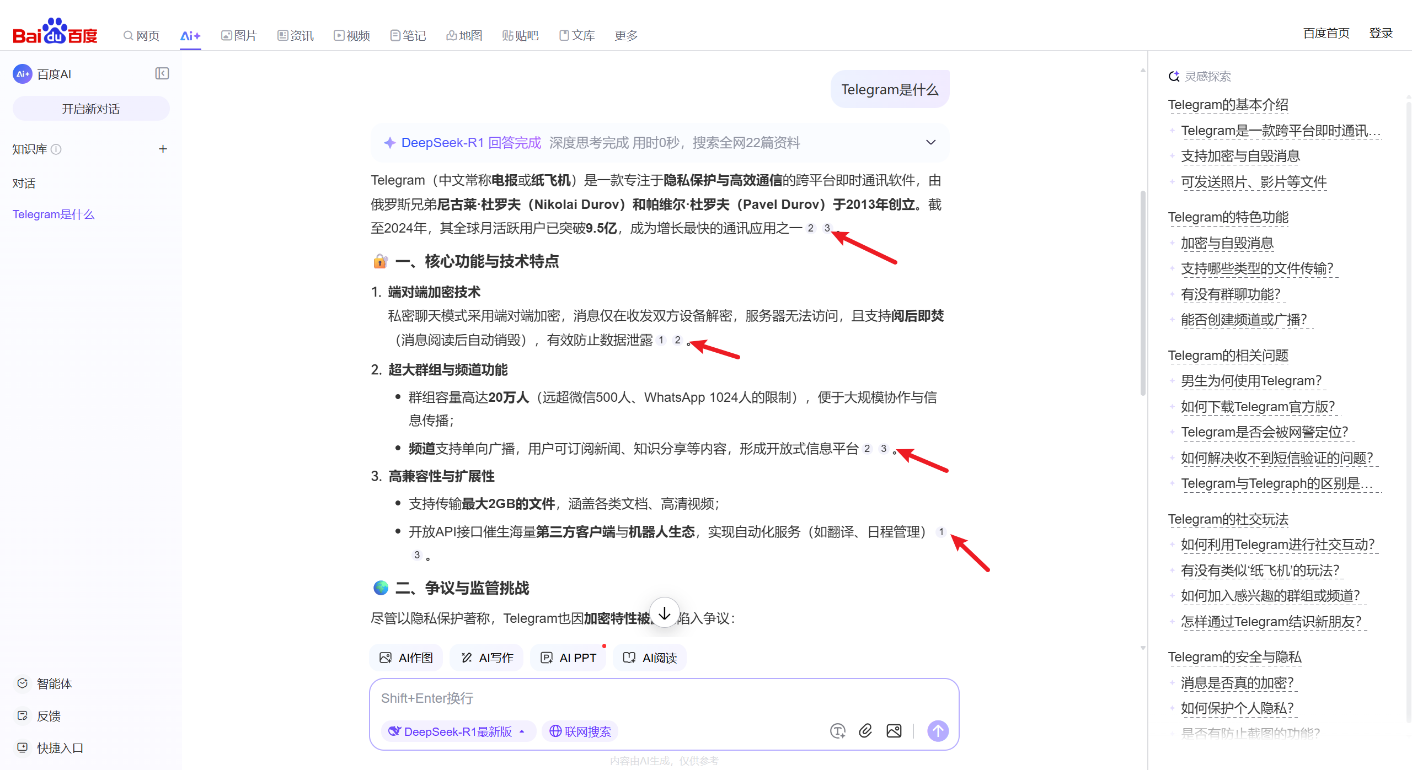Click the 开启新对话 button
1412x770 pixels.
[x=91, y=109]
